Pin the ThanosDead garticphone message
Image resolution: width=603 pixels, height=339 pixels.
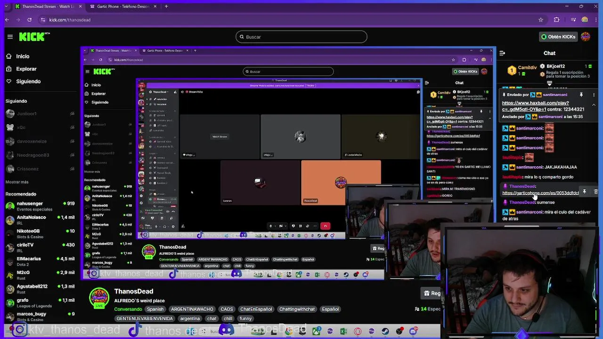tap(584, 192)
